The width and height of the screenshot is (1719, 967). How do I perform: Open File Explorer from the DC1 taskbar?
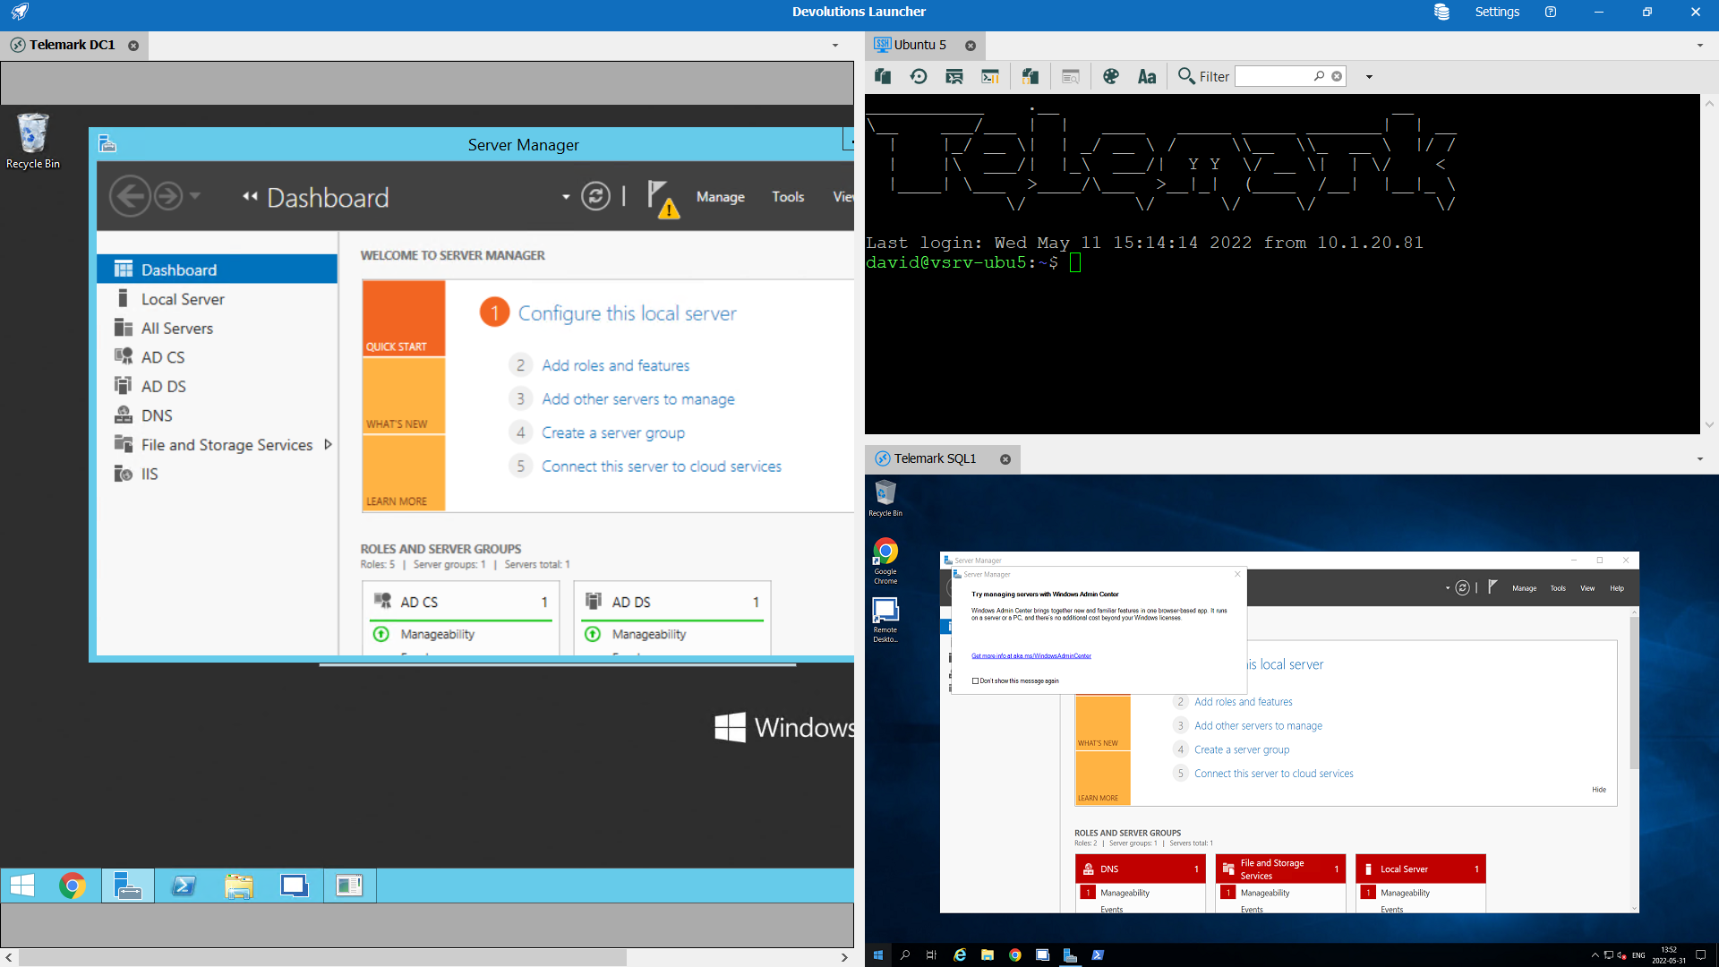239,886
